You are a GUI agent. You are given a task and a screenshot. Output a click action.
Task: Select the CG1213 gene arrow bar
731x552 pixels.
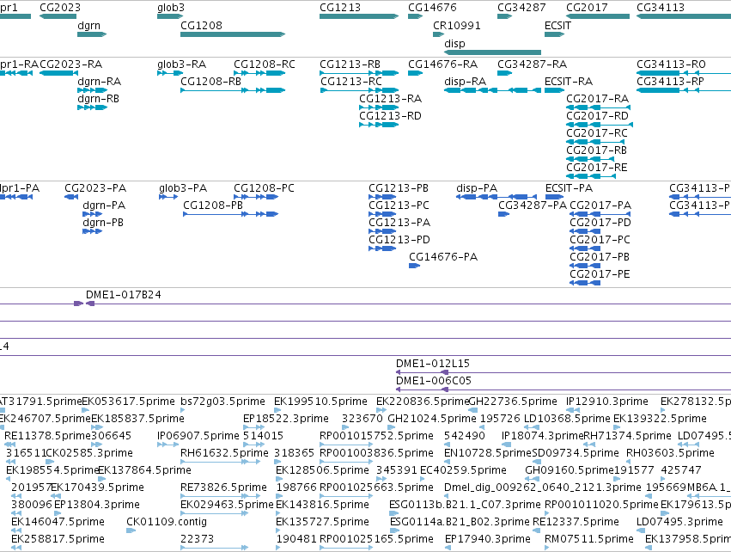click(359, 16)
